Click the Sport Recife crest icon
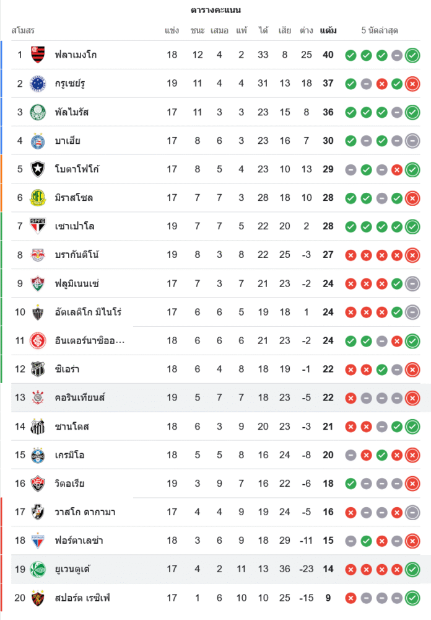 38,598
